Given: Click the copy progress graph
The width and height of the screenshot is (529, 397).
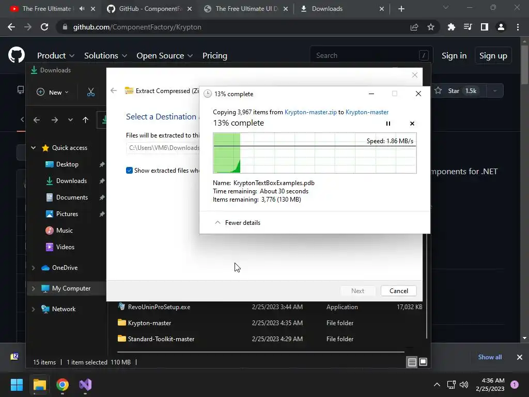Looking at the screenshot, I should click(315, 153).
